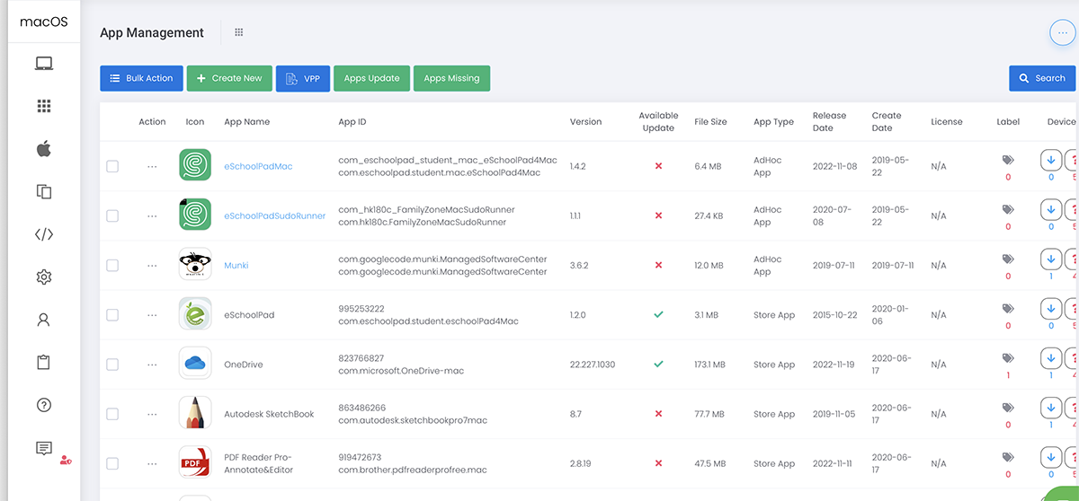Open action menu for PDF Reader Pro row

point(152,463)
